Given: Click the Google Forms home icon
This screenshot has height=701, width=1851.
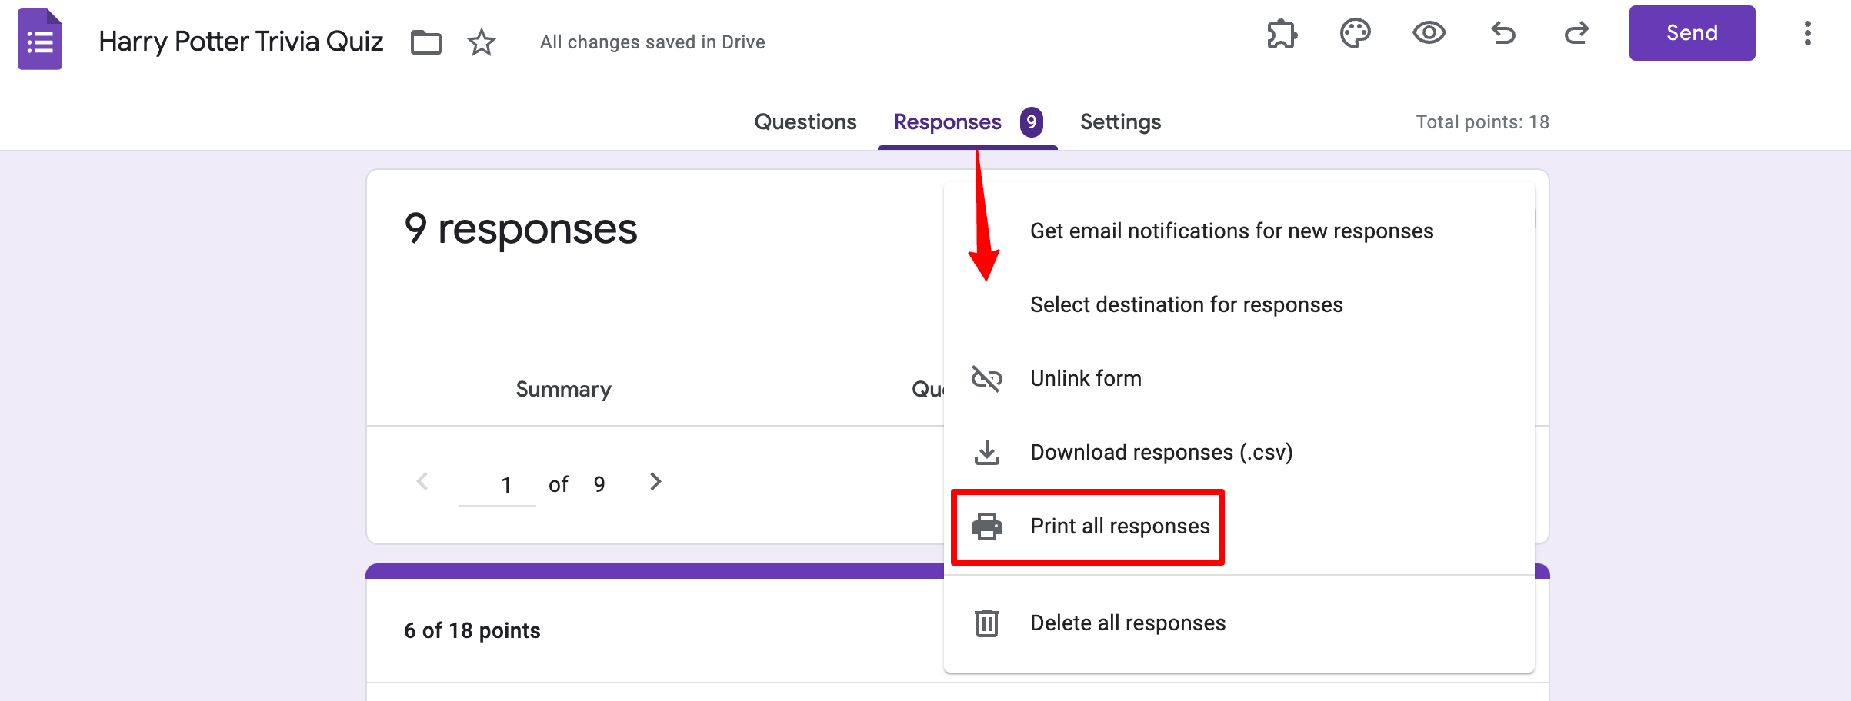Looking at the screenshot, I should [x=40, y=39].
